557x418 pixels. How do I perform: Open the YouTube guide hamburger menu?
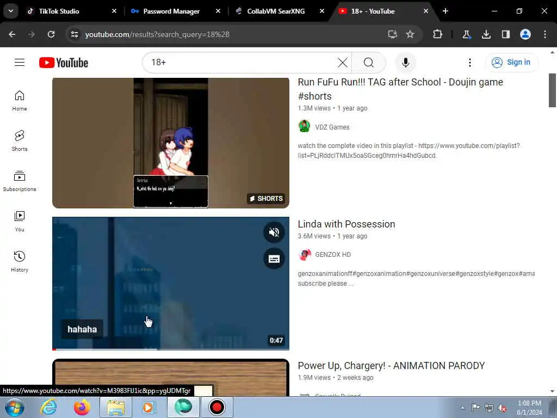pyautogui.click(x=20, y=63)
